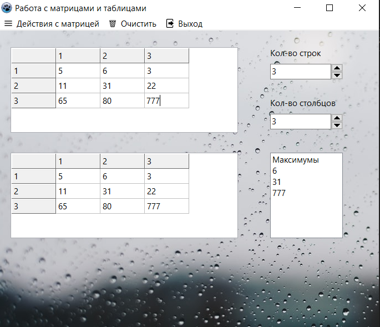This screenshot has width=380, height=327.
Task: Focus the Кол-во столбцов input field
Action: [301, 122]
